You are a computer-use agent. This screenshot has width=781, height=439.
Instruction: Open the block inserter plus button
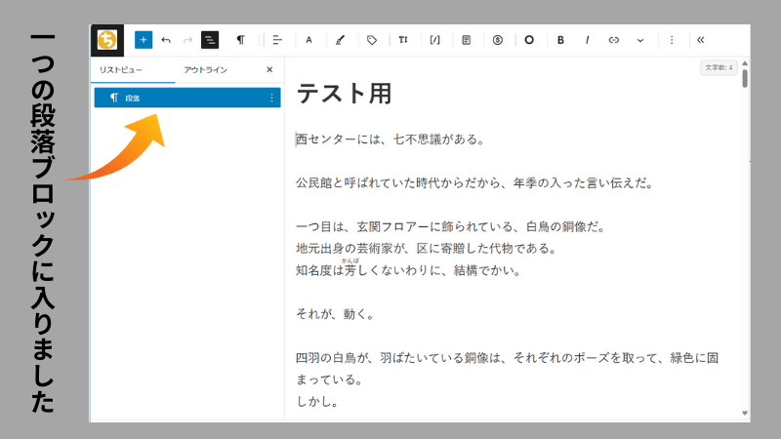(144, 40)
